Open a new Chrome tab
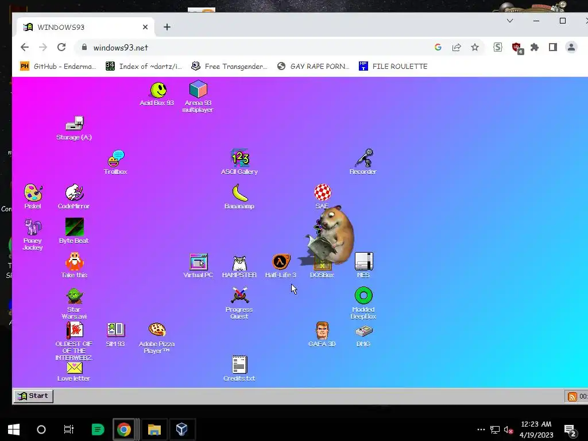588x441 pixels. (167, 27)
